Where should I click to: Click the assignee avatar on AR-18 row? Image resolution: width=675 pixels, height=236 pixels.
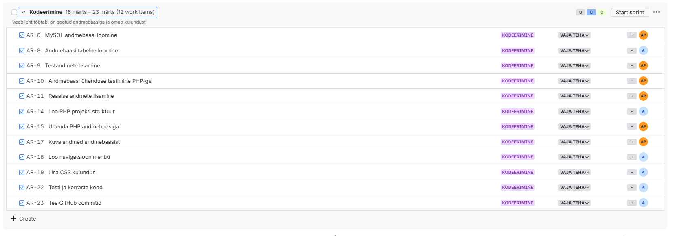tap(643, 157)
